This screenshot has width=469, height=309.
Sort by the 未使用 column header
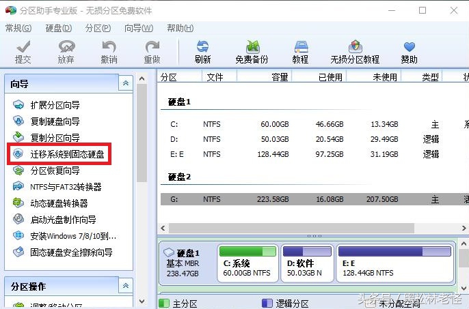[373, 77]
